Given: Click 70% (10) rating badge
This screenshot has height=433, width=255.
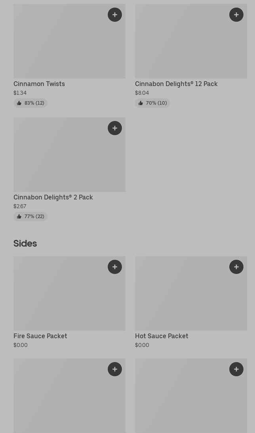Looking at the screenshot, I should [x=152, y=103].
